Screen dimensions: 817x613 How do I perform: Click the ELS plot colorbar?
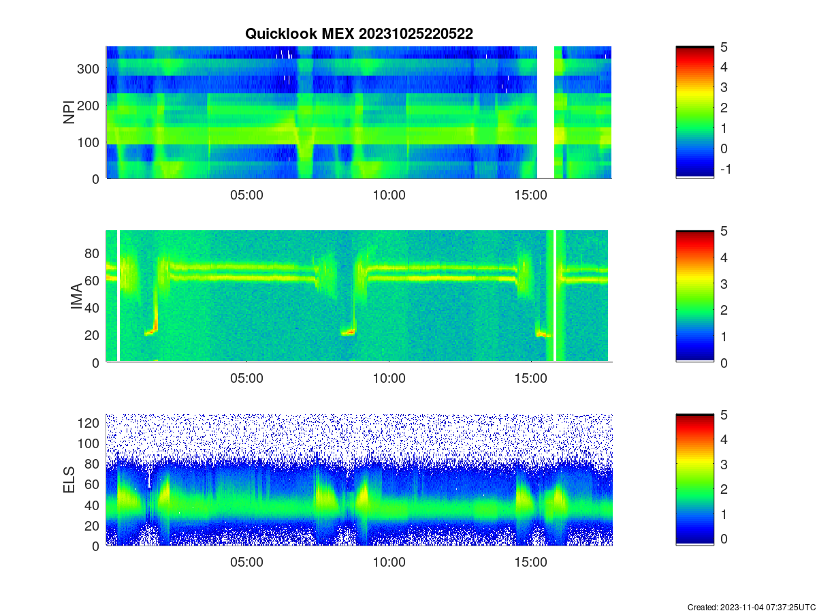coord(694,480)
